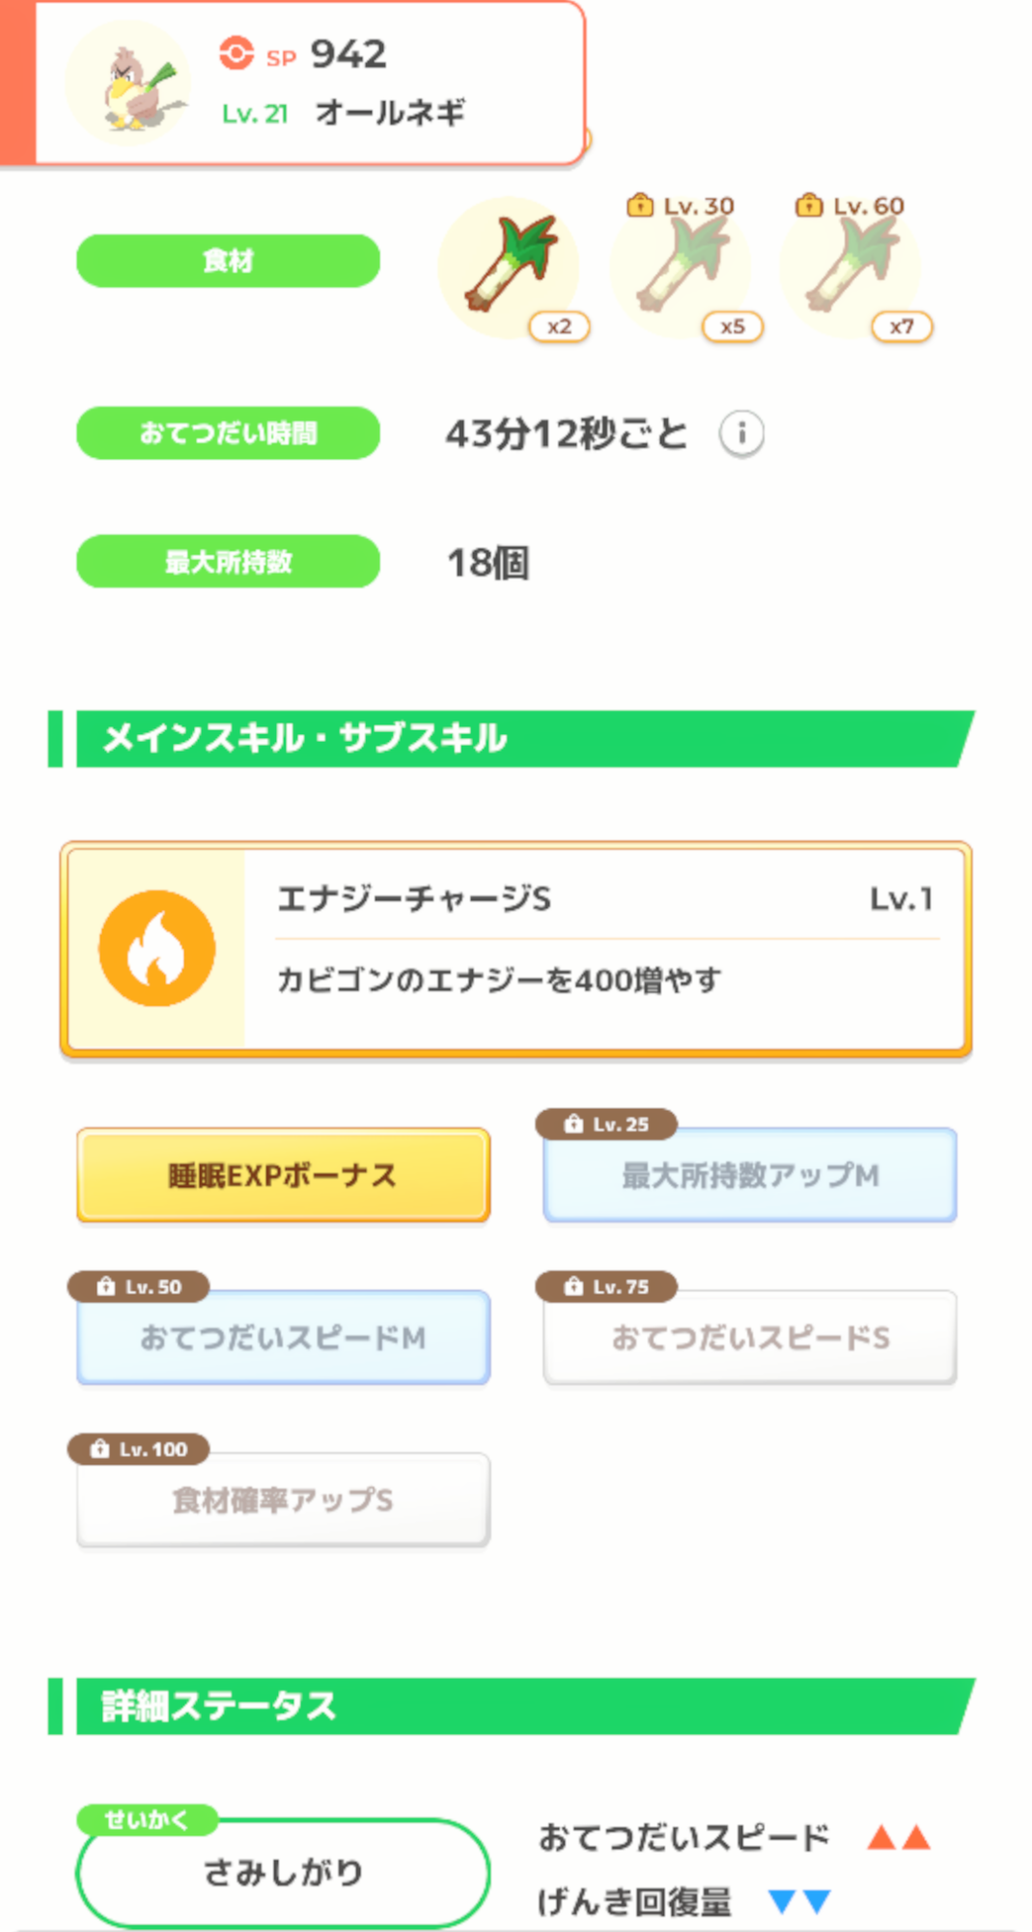Open the helping time info icon
This screenshot has width=1032, height=1932.
coord(741,434)
